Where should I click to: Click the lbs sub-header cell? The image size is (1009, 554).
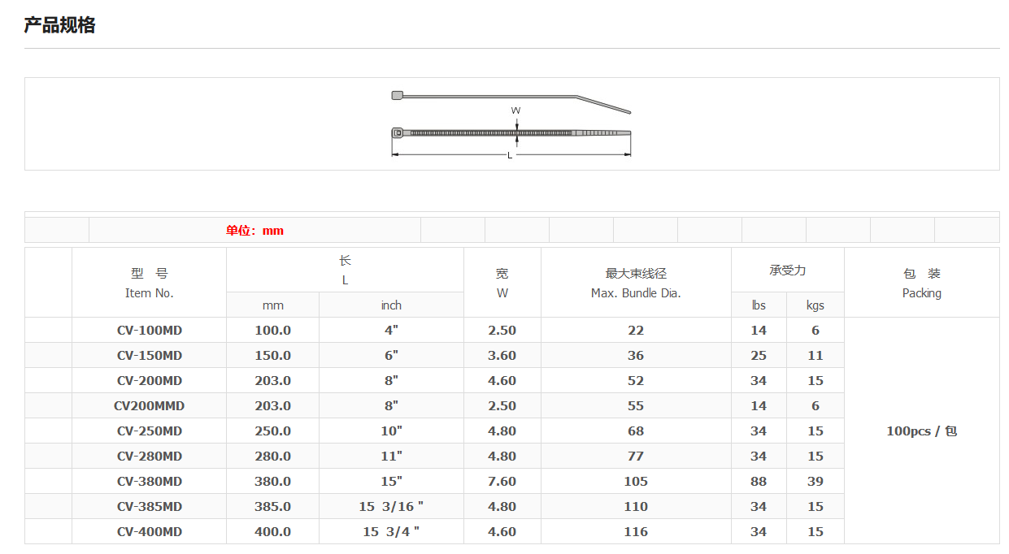click(x=759, y=305)
